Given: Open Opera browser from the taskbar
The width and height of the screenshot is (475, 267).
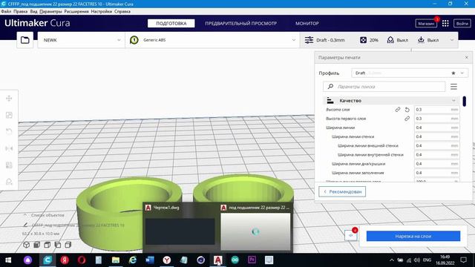Looking at the screenshot, I should pos(82,260).
